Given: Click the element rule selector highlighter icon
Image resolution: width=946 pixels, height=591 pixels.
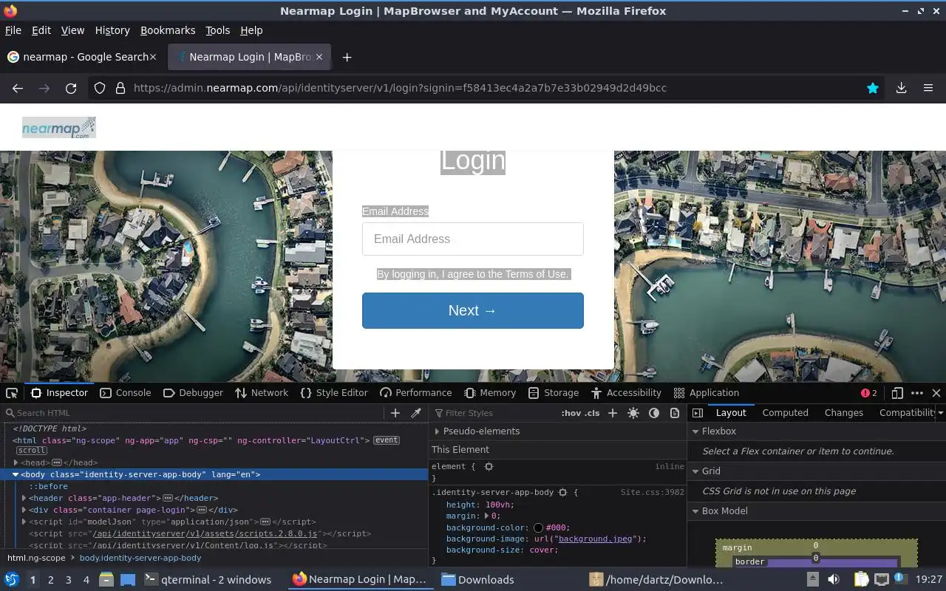Looking at the screenshot, I should (x=489, y=467).
